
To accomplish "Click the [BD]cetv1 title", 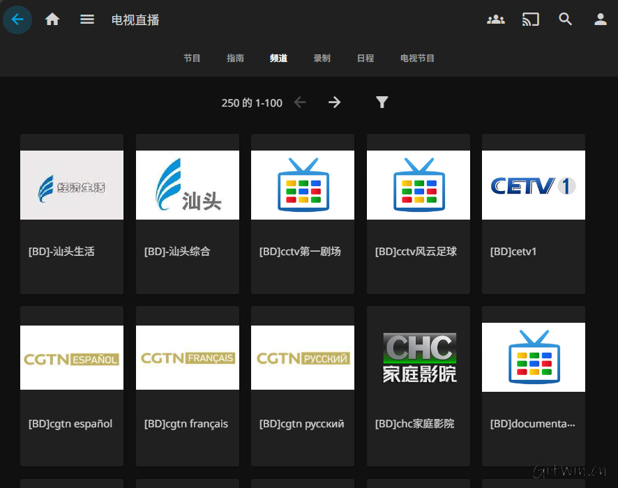I will click(x=513, y=251).
